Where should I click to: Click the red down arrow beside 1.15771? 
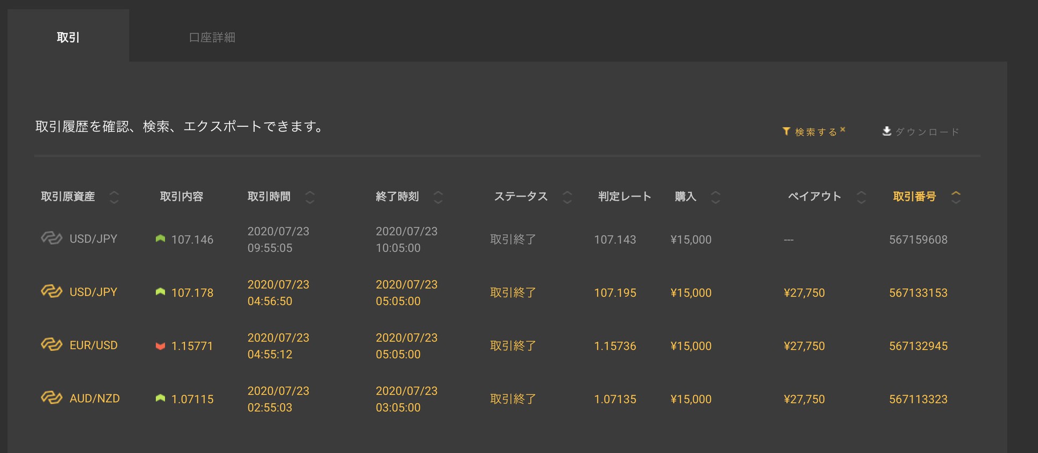(x=160, y=346)
